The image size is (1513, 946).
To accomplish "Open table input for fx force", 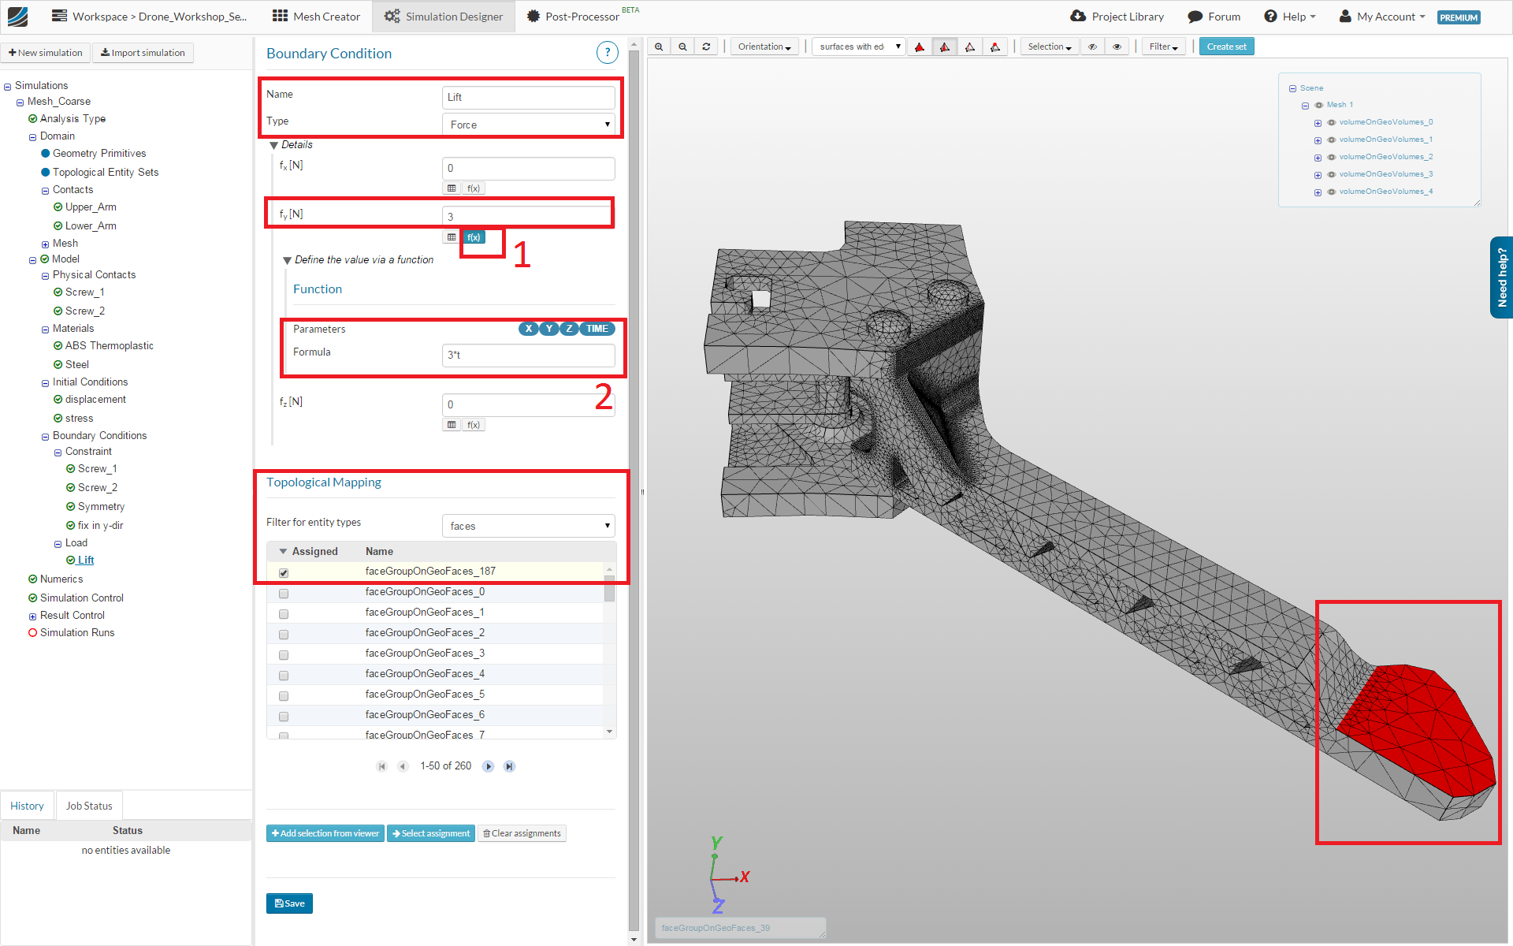I will (452, 188).
